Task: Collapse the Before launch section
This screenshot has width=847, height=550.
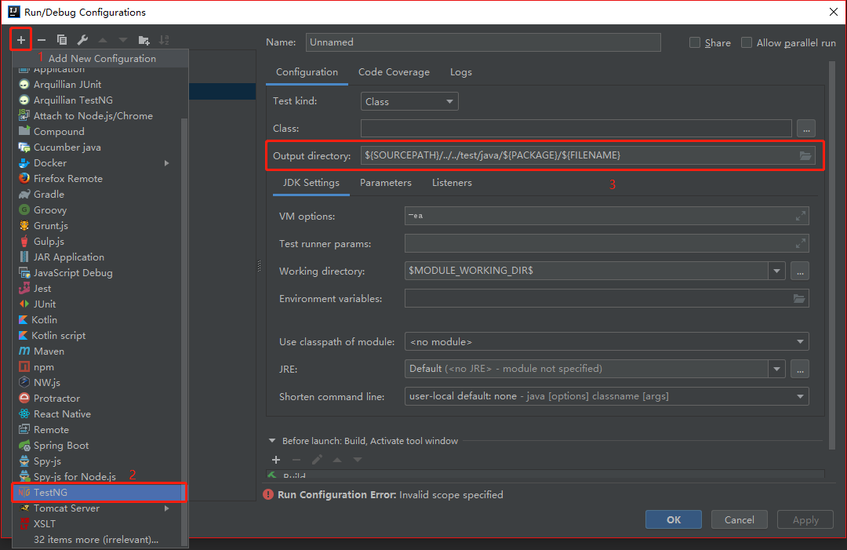Action: pyautogui.click(x=272, y=441)
